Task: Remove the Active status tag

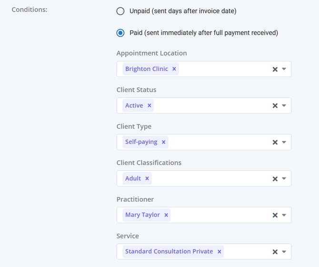Action: 150,106
